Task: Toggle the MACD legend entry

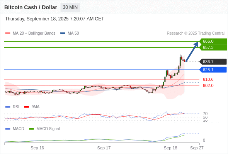Action: [x=15, y=129]
